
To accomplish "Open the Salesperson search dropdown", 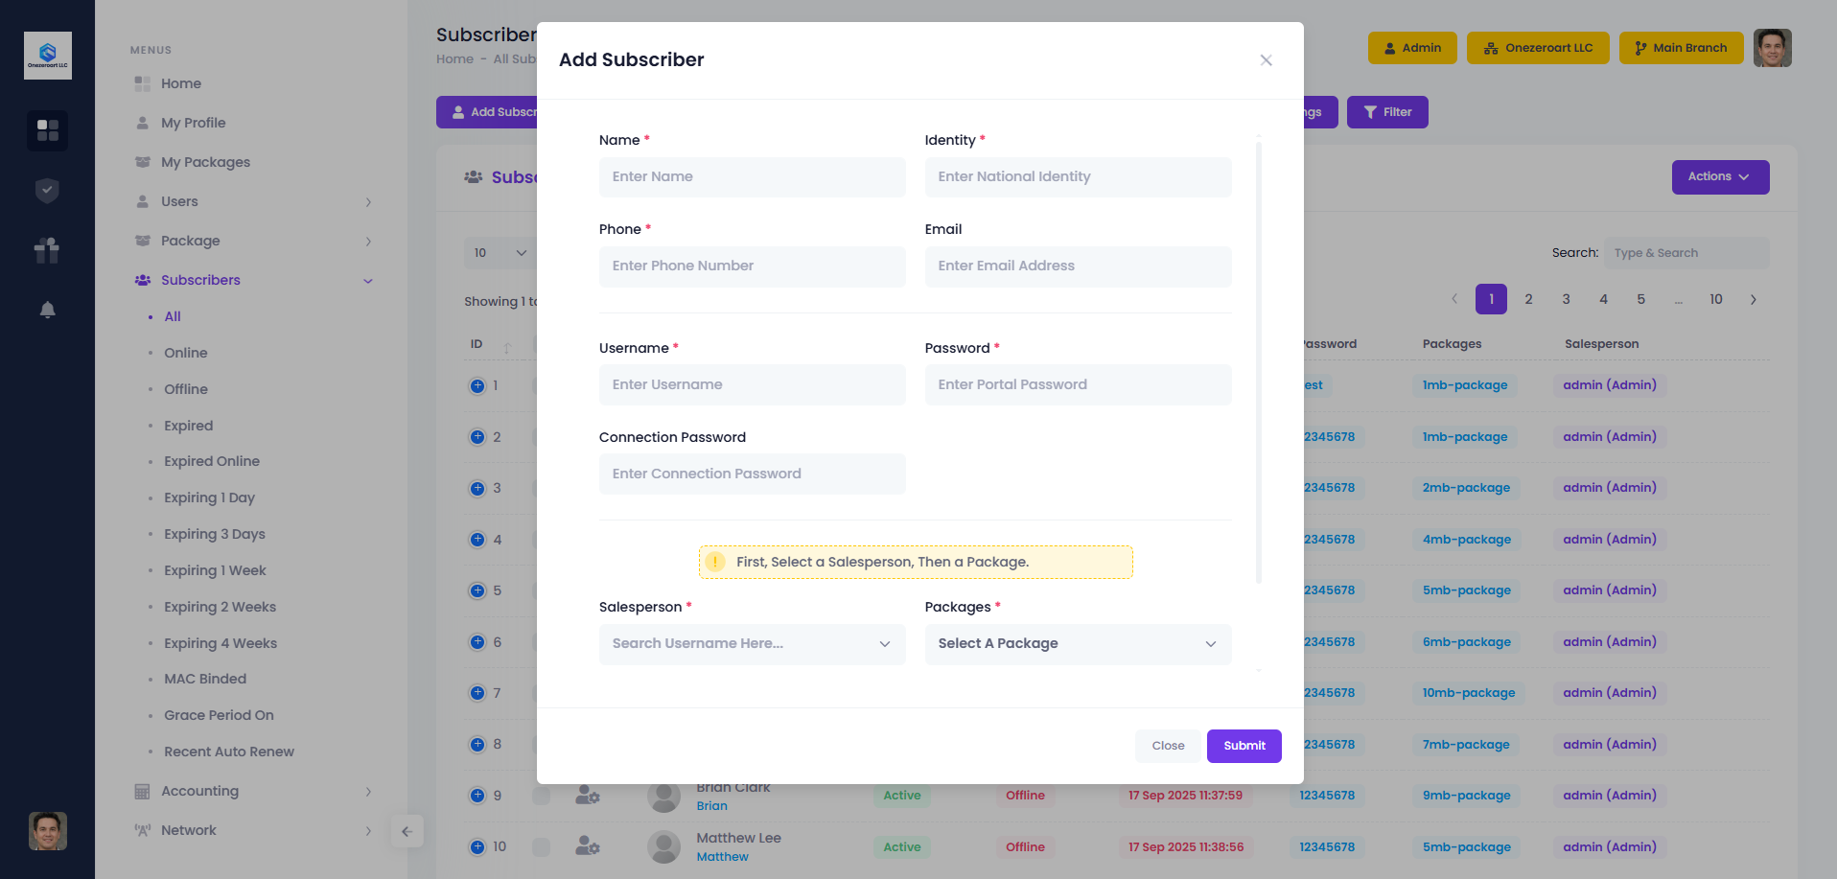I will 752,644.
